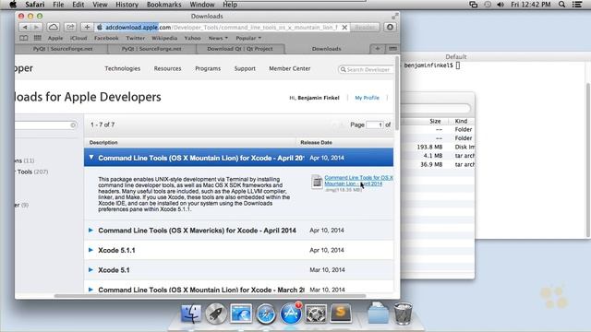
Task: Open the Bookmarks menu
Action: 164,5
